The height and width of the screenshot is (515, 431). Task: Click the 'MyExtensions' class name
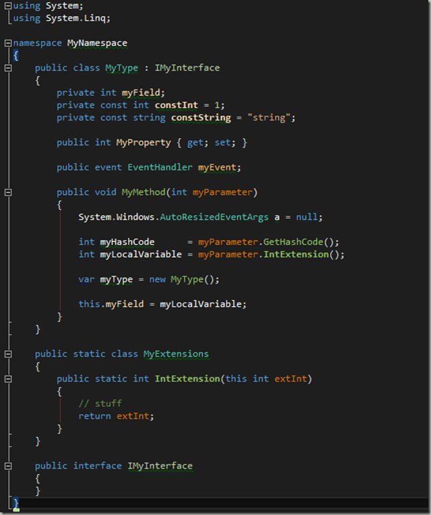pos(176,354)
